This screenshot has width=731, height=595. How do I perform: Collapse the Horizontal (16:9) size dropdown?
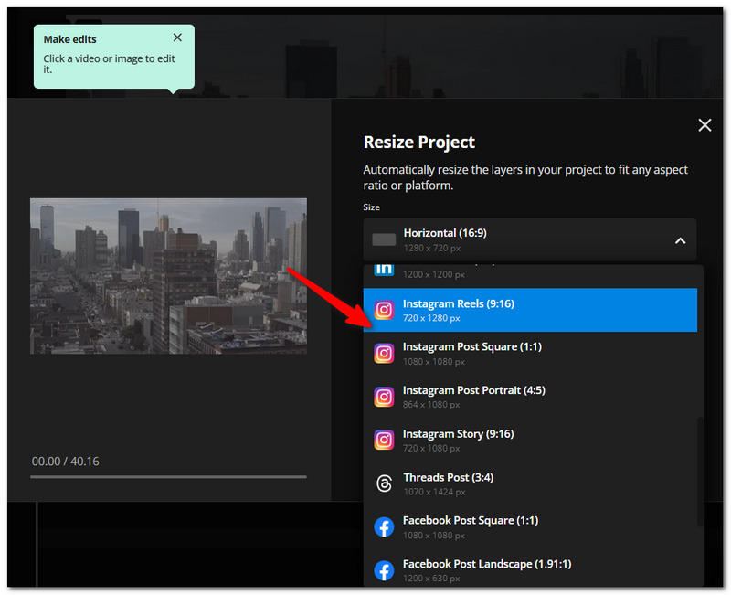tap(530, 239)
